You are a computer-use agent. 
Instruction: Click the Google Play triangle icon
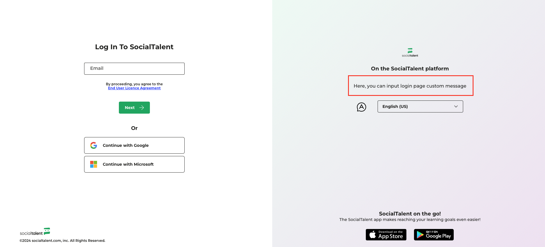[x=420, y=235]
